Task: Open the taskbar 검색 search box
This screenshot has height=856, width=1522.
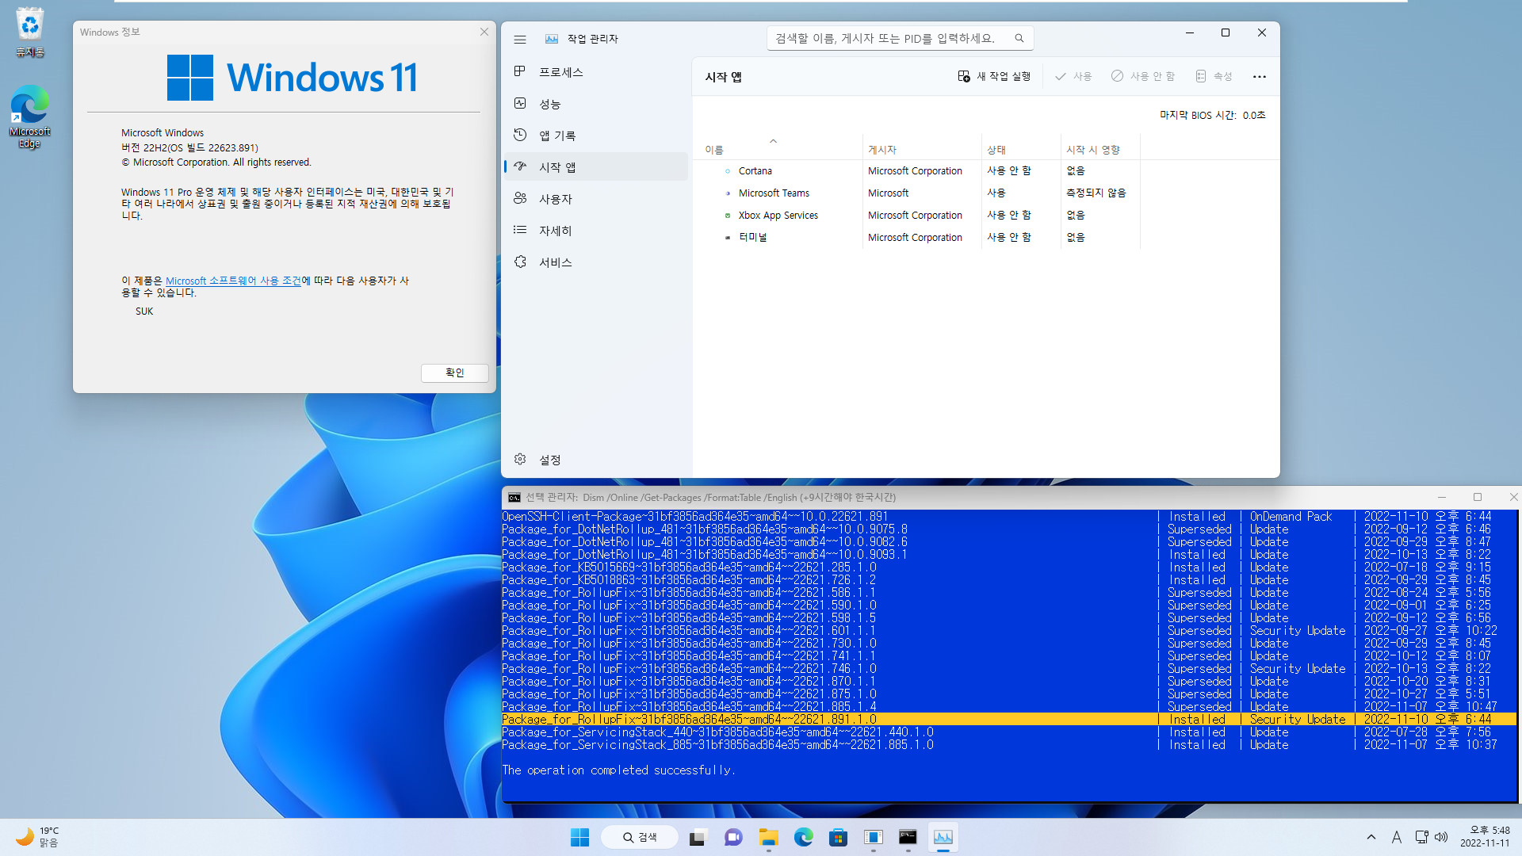Action: (640, 838)
